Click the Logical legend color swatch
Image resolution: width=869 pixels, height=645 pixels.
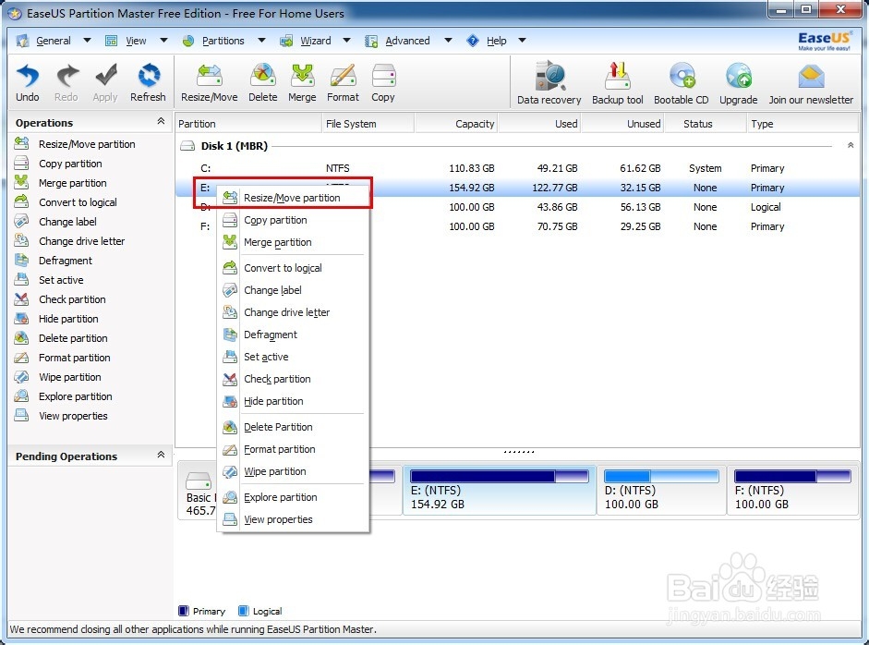243,611
